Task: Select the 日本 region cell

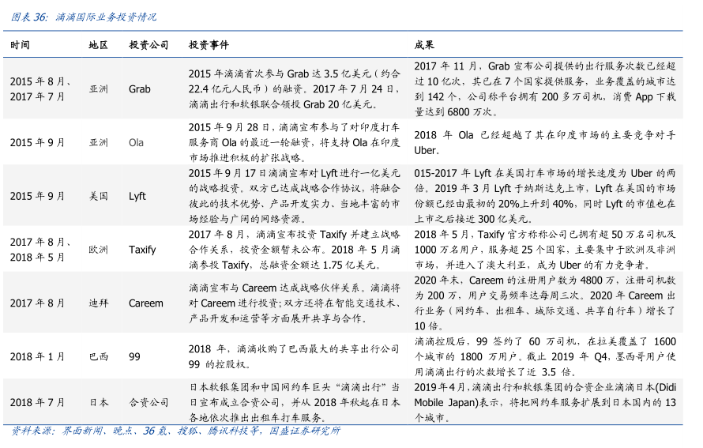Action: click(98, 402)
